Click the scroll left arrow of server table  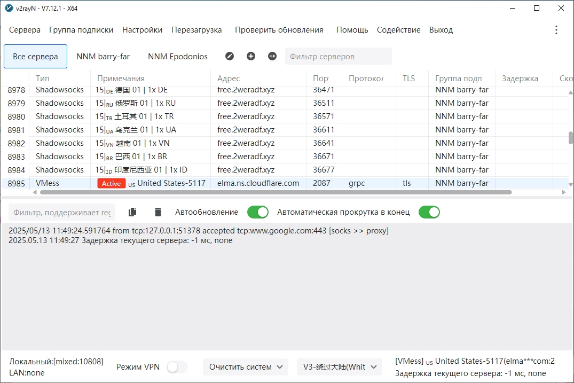coord(35,192)
